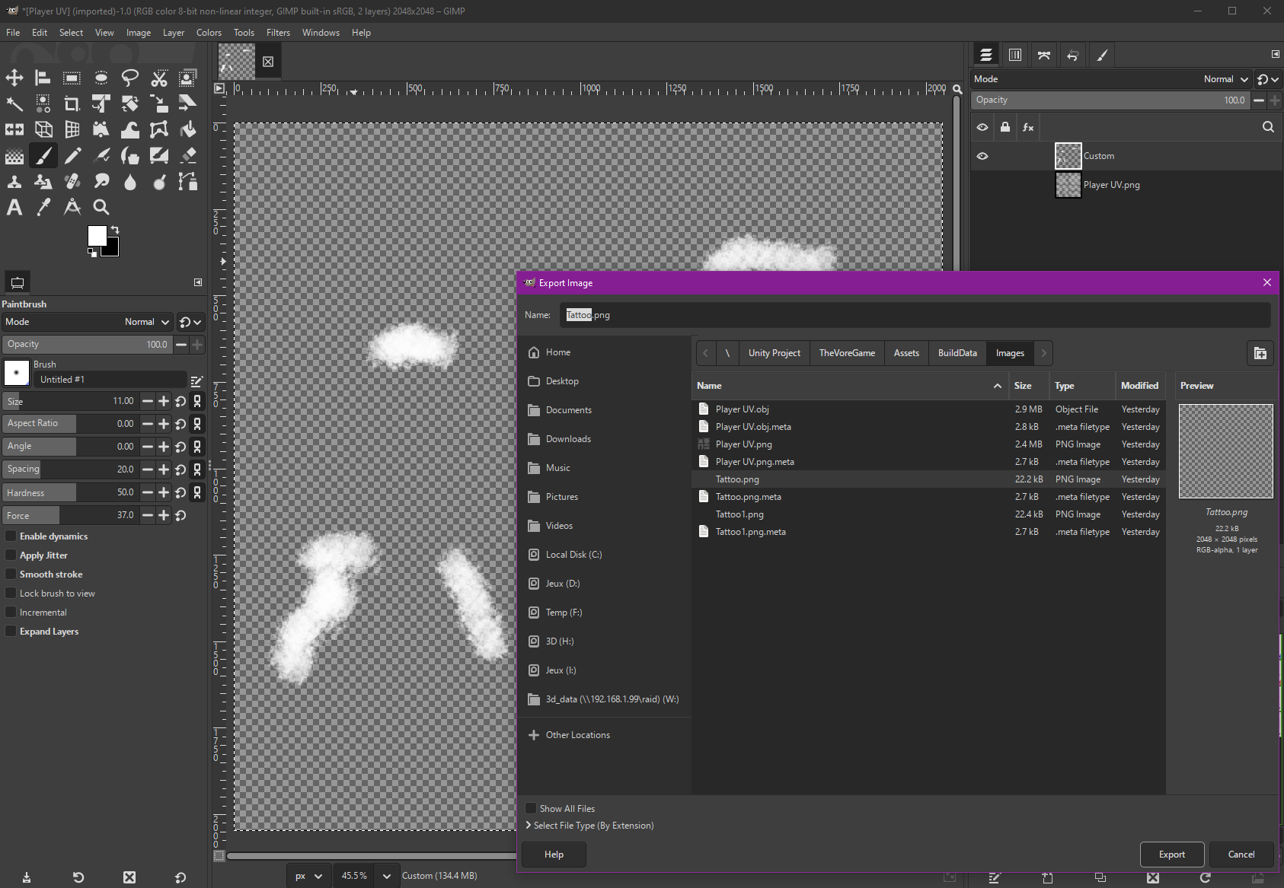Click the create new folder icon
The image size is (1284, 888).
point(1260,353)
